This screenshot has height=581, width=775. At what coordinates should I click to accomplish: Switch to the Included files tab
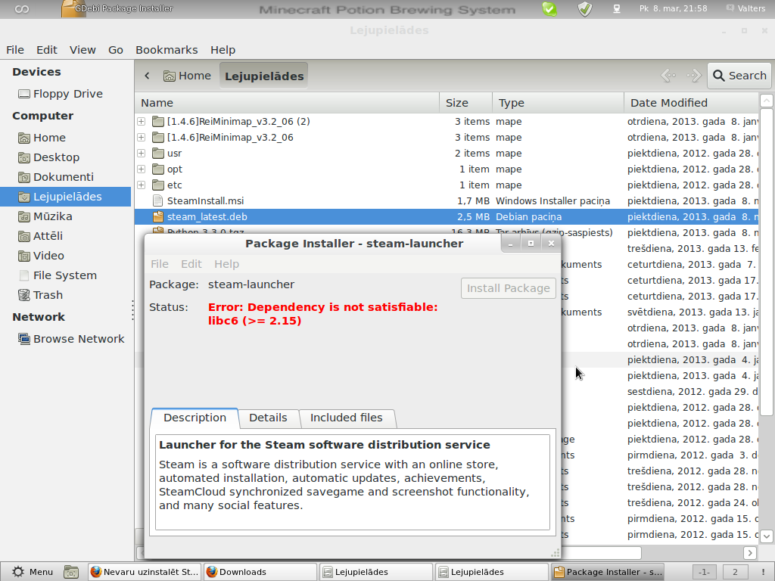point(347,418)
